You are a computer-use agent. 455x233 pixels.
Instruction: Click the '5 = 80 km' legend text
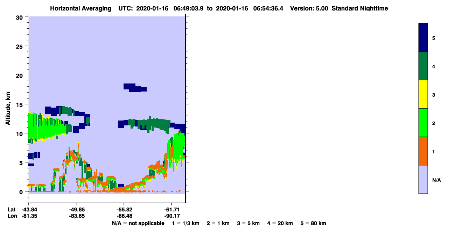click(313, 224)
